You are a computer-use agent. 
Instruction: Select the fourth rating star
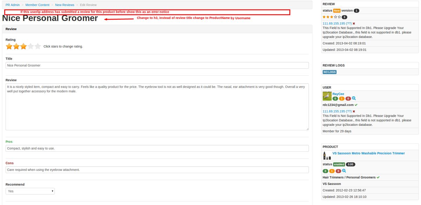pos(31,46)
